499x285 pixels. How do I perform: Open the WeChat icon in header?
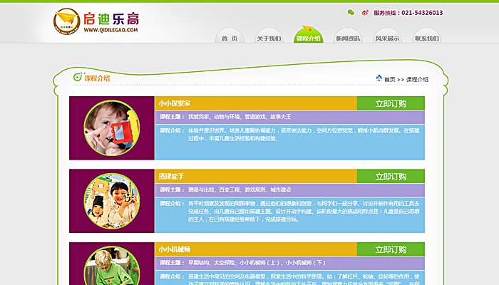click(351, 12)
